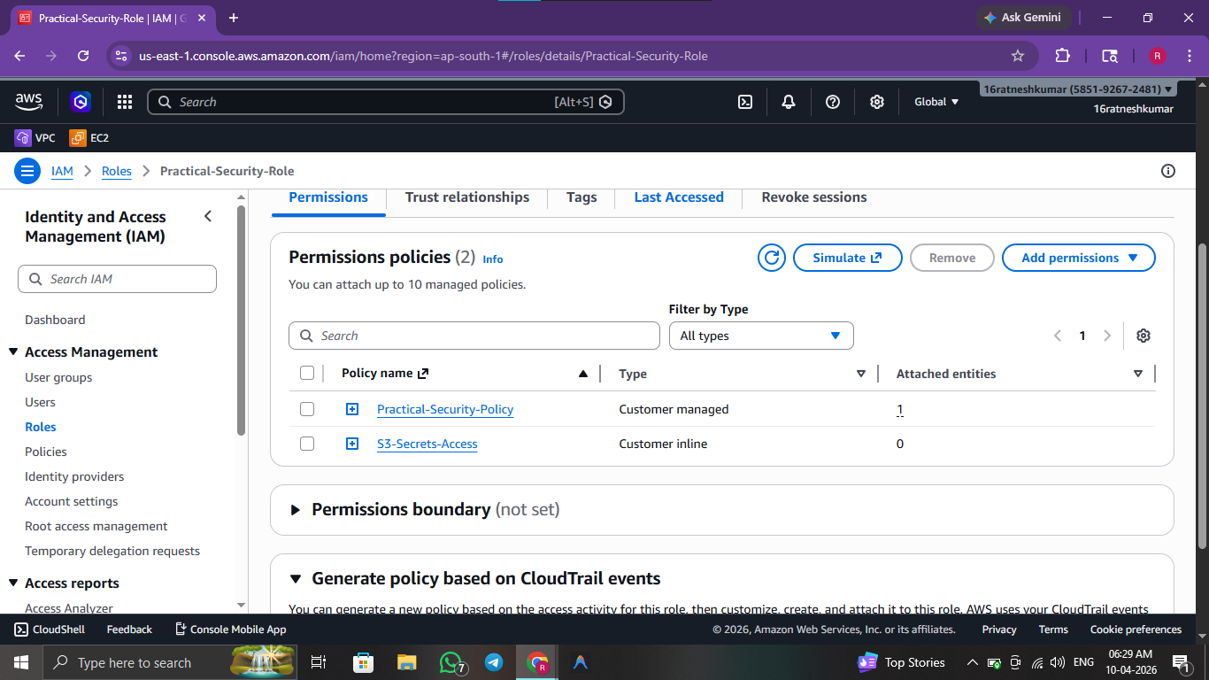This screenshot has height=680, width=1209.
Task: Expand the S3-Secrets-Access row details
Action: [x=352, y=444]
